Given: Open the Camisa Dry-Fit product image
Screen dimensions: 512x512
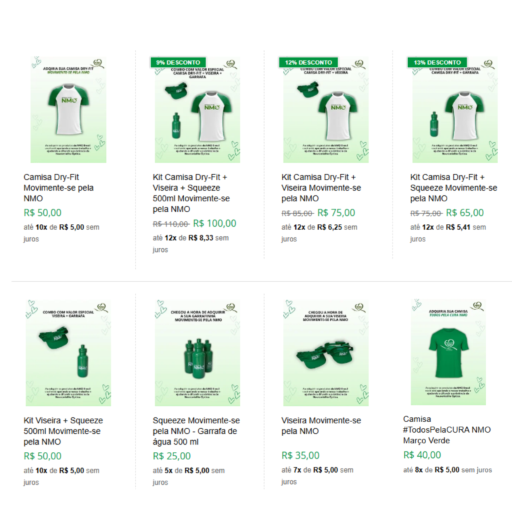Looking at the screenshot, I should [68, 110].
